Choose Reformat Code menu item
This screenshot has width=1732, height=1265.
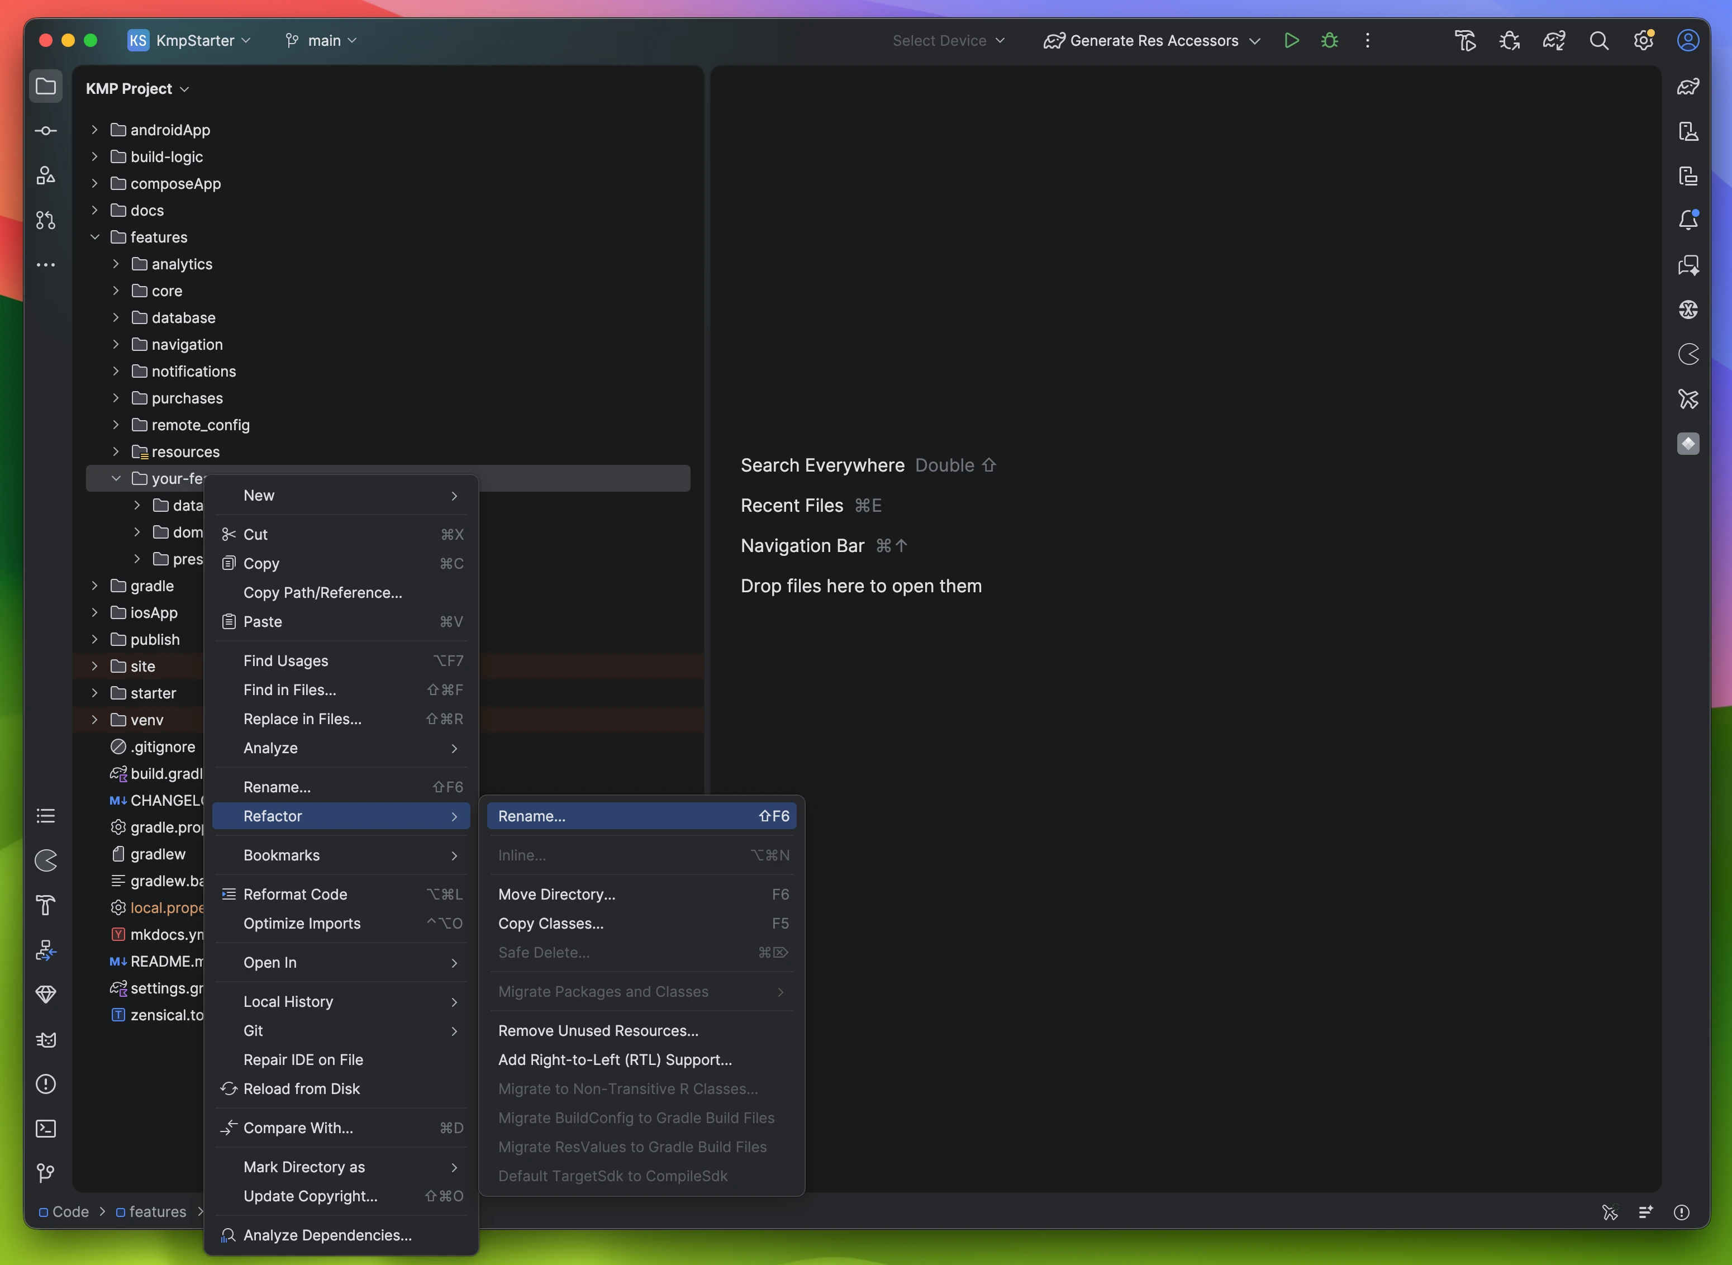(x=341, y=895)
